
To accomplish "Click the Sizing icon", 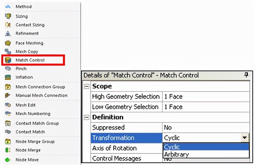I will pyautogui.click(x=8, y=16).
